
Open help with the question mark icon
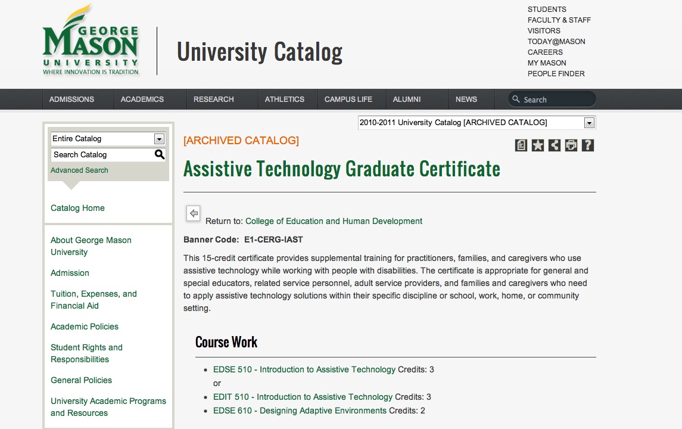pyautogui.click(x=588, y=145)
